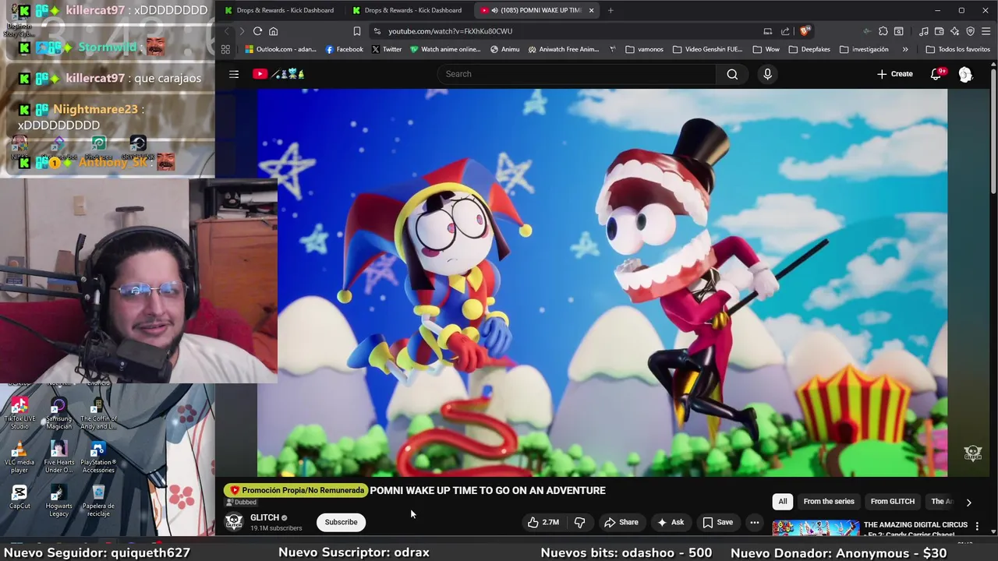Viewport: 998px width, 561px height.
Task: Expand the Deepfakes bookmarks folder
Action: 809,49
